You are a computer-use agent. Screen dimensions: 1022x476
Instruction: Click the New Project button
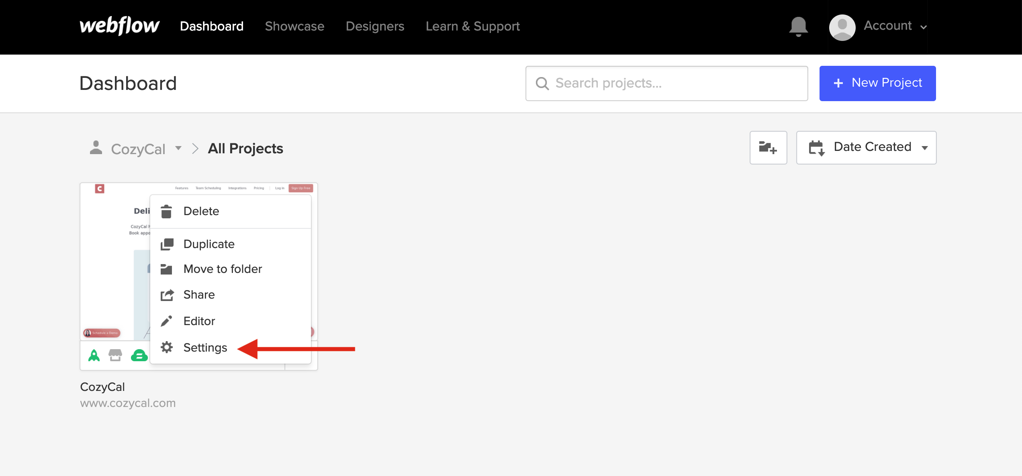877,83
